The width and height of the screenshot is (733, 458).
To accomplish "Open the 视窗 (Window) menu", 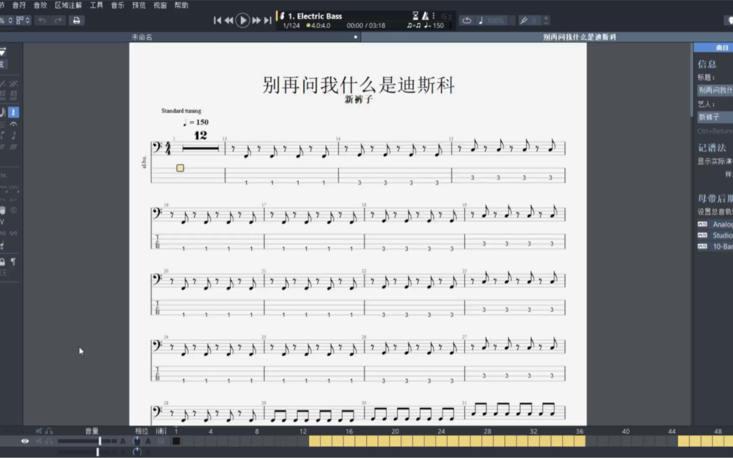I will click(x=160, y=5).
